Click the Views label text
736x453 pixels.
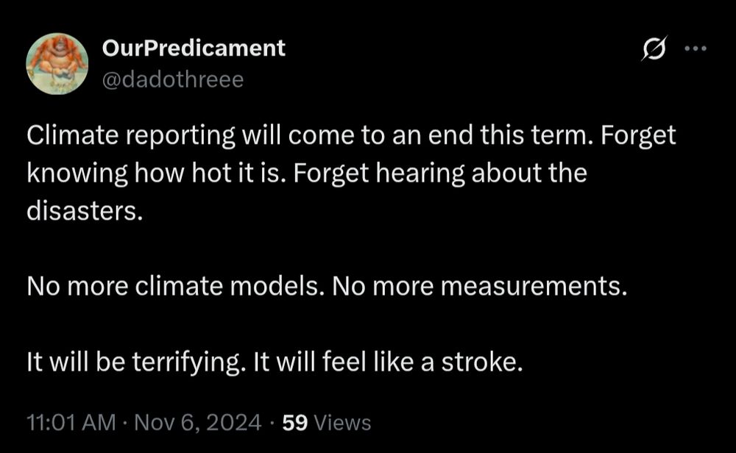(x=342, y=422)
